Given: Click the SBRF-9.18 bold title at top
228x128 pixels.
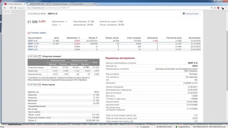Looking at the screenshot, I should pyautogui.click(x=52, y=14).
